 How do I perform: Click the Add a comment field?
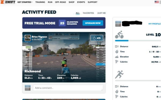68,88
